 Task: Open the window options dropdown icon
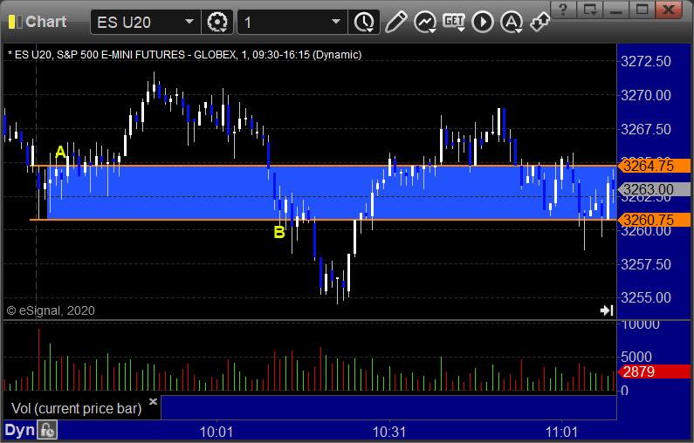(590, 10)
